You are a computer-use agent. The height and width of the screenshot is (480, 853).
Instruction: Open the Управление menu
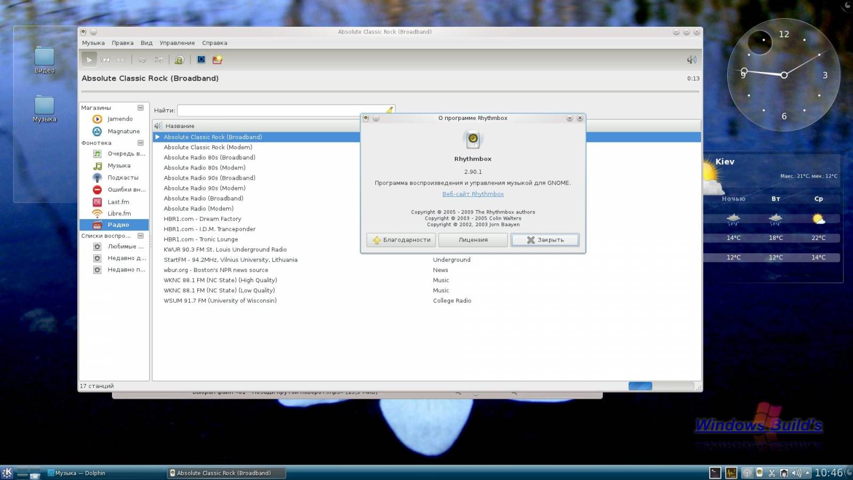pos(177,43)
